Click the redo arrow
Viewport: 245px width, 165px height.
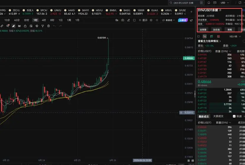[60, 26]
